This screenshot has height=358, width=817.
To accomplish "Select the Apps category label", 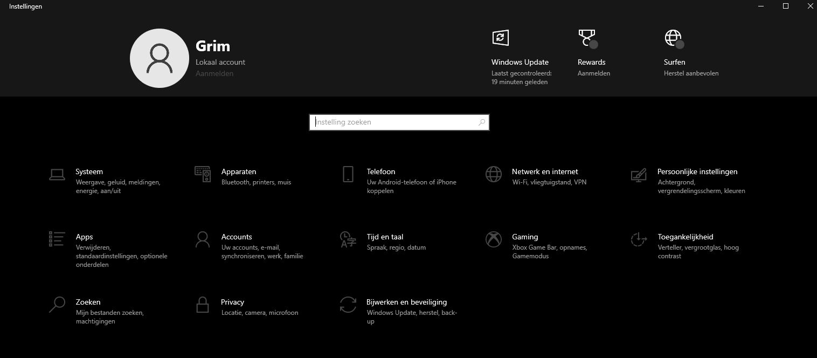I will pyautogui.click(x=85, y=237).
